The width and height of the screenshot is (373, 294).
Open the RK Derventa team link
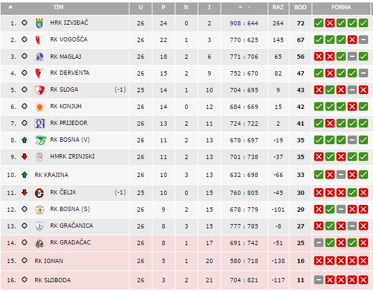pos(69,73)
